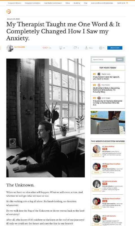Click the glasses views icon
Screen dimensions: 135x226
coord(45,48)
